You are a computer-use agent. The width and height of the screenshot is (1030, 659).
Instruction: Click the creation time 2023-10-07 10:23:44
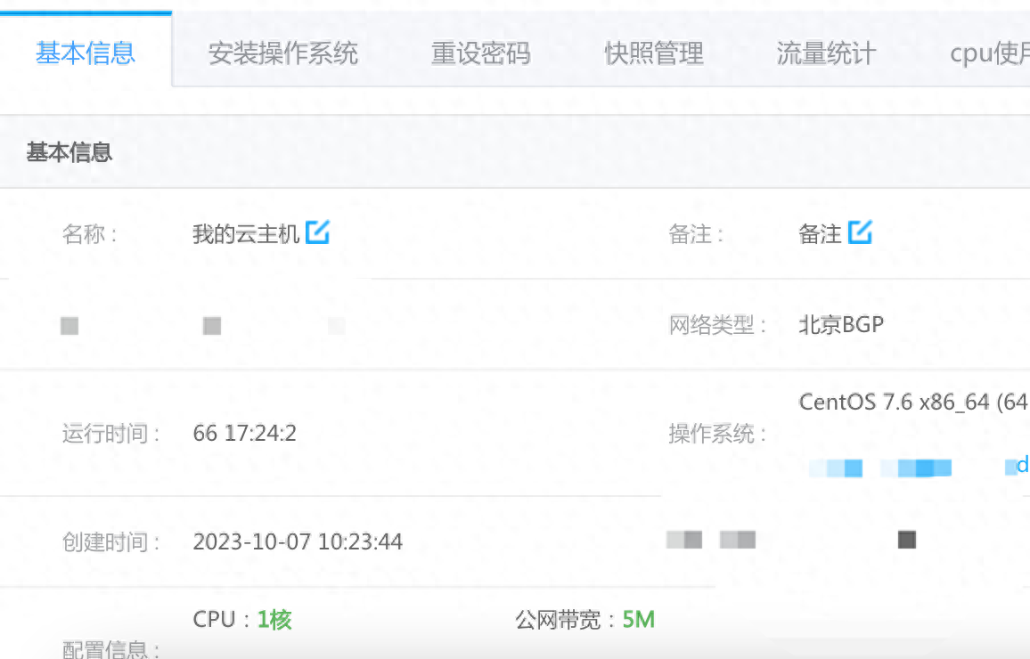coord(298,541)
